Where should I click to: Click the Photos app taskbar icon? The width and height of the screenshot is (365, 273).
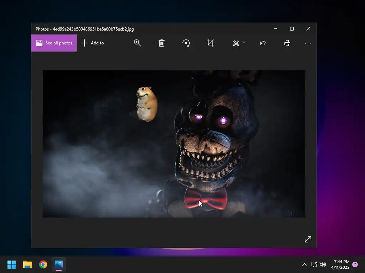59,264
